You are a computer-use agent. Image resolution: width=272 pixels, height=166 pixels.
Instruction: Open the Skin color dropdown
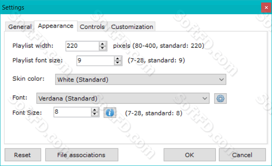tap(141, 79)
